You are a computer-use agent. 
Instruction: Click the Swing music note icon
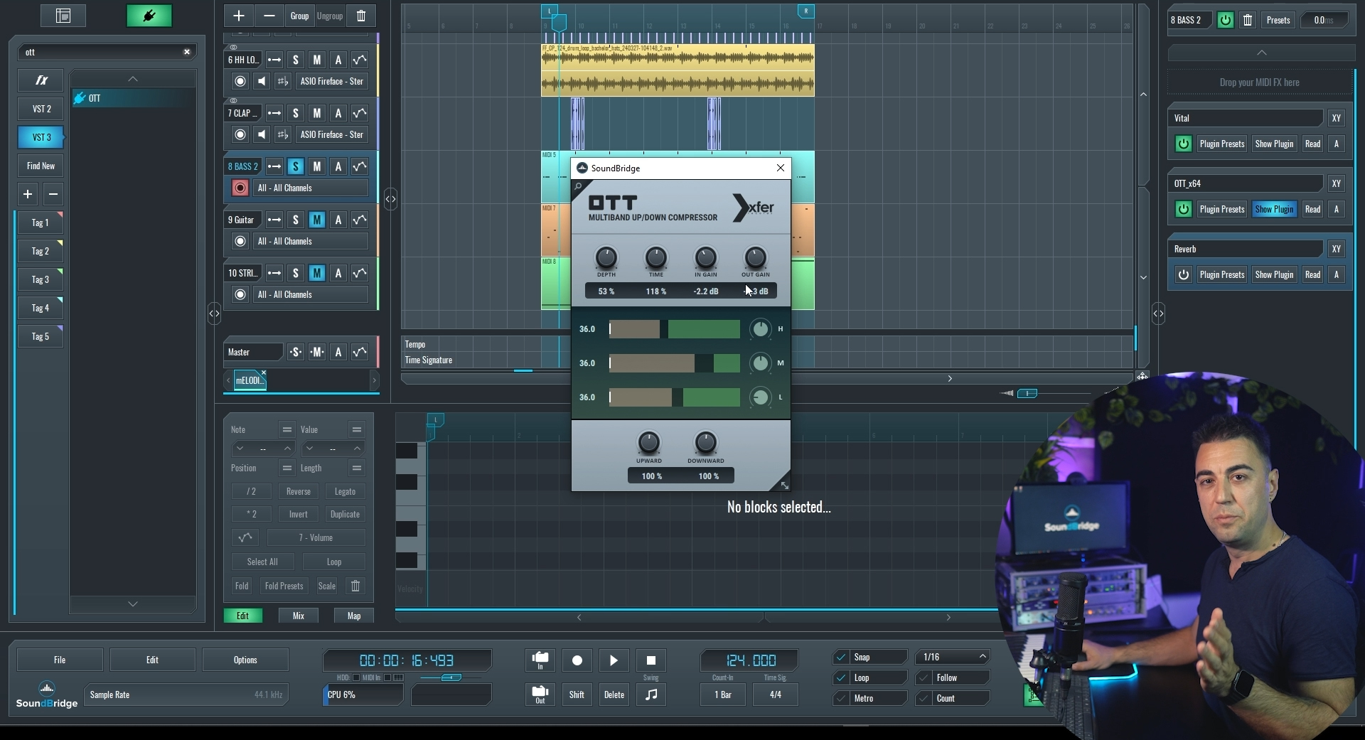click(651, 694)
